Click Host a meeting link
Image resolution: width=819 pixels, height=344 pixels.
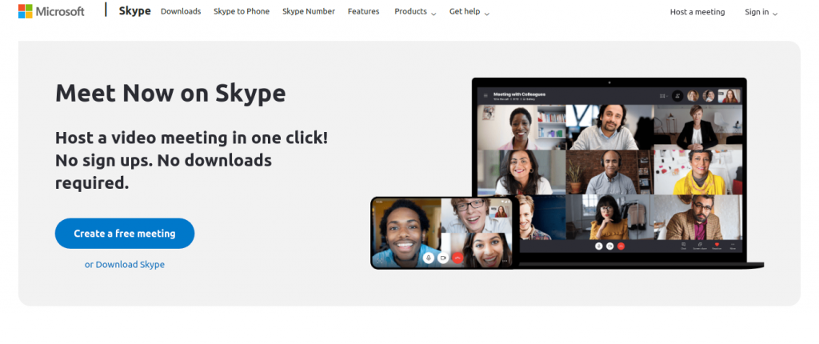point(697,12)
